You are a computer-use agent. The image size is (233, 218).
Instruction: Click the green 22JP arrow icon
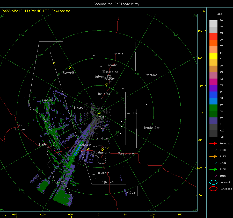[213, 169]
